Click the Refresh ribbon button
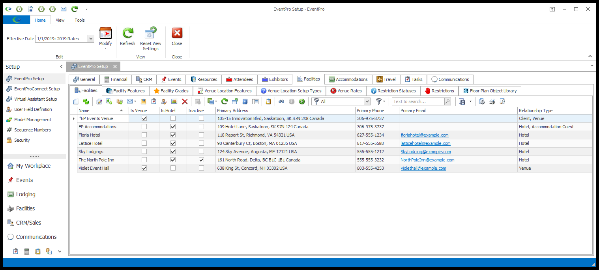599x270 pixels. tap(127, 37)
